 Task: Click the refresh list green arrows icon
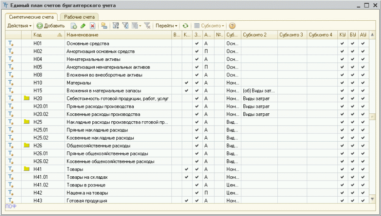(185, 26)
